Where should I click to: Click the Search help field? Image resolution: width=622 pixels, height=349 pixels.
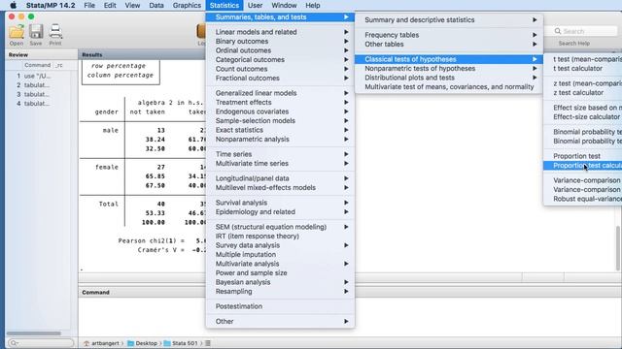585,31
